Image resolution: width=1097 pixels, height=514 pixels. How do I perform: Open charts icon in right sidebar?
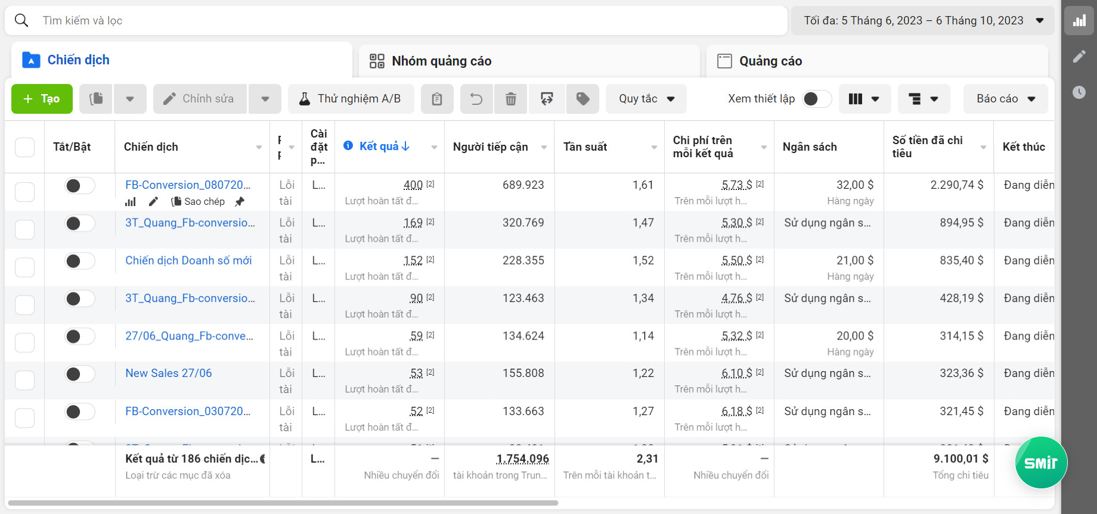point(1079,21)
